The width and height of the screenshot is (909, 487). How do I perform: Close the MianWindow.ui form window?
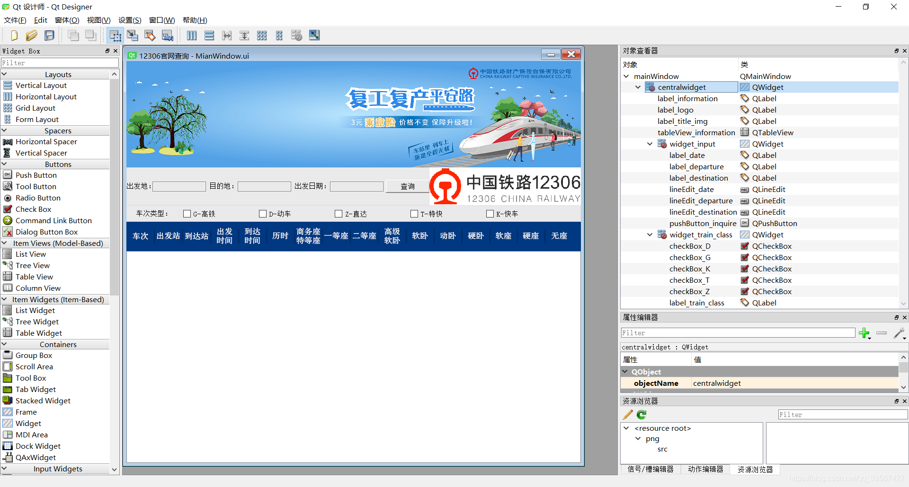571,54
